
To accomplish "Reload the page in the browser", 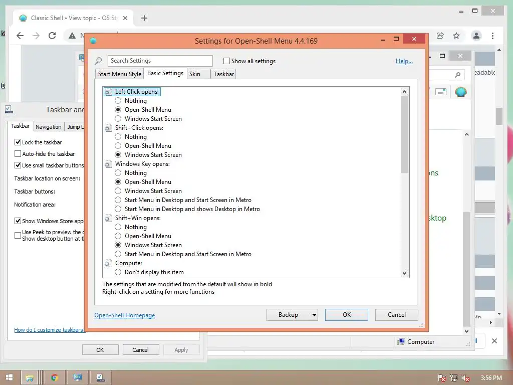I will point(52,36).
